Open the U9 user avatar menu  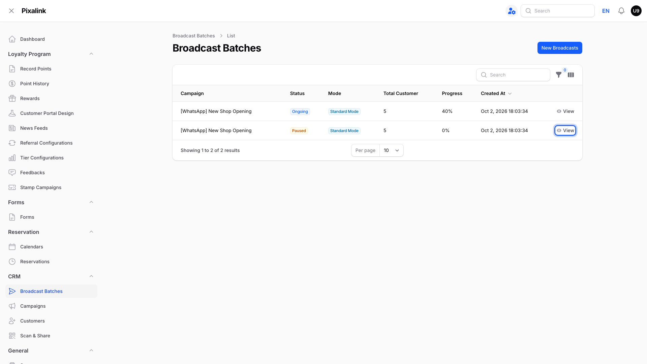(x=636, y=11)
